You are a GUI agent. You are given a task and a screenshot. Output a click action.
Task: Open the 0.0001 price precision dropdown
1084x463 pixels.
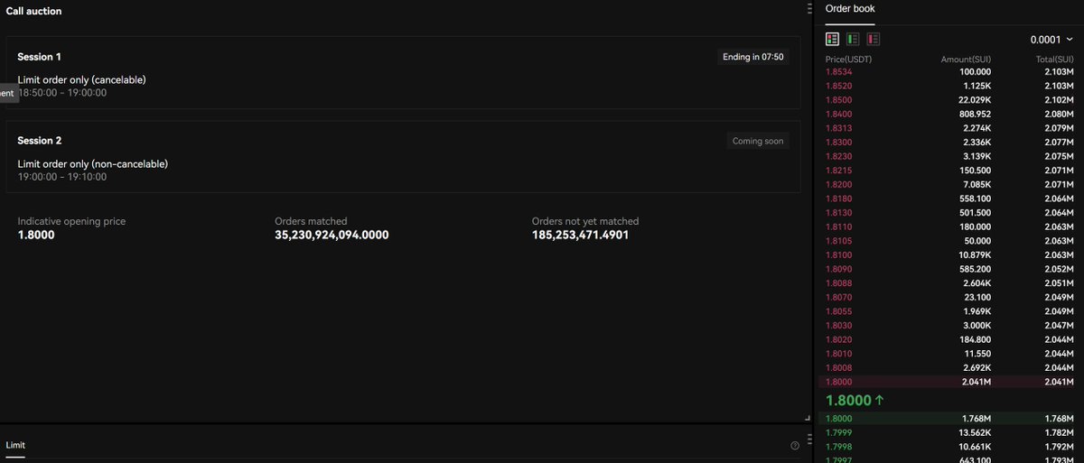1052,40
